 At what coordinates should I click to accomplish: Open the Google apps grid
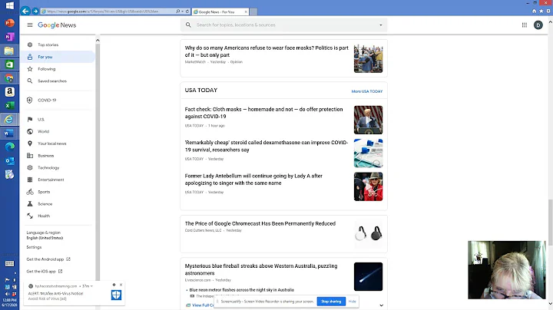coord(525,25)
